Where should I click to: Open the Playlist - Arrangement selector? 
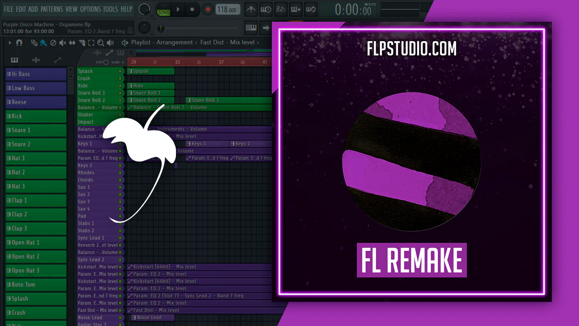162,43
